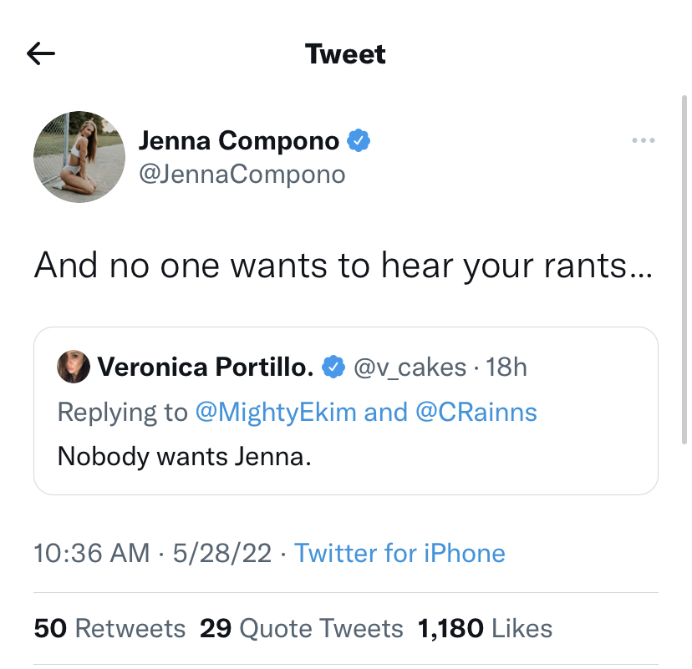
Task: Open the Veronica Portillo display name
Action: point(206,367)
